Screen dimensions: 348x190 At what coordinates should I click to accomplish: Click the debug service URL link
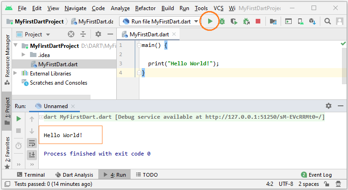tap(264, 117)
